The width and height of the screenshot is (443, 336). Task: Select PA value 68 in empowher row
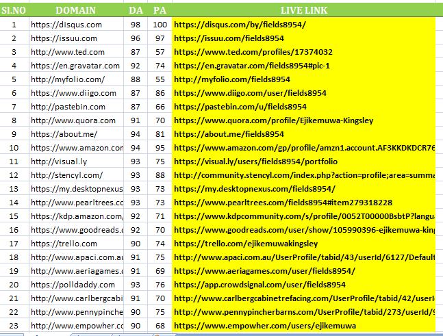click(160, 326)
